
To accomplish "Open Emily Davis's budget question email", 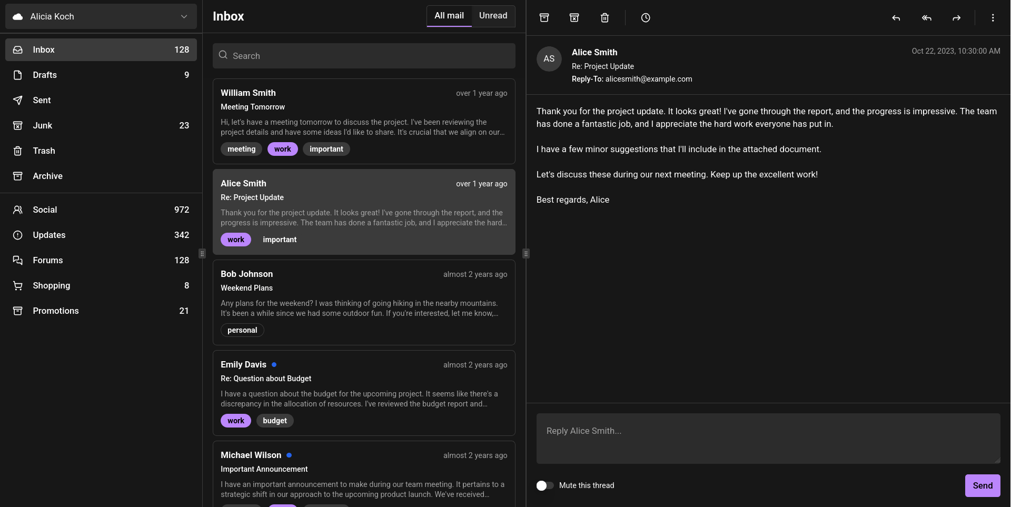I will pyautogui.click(x=364, y=393).
